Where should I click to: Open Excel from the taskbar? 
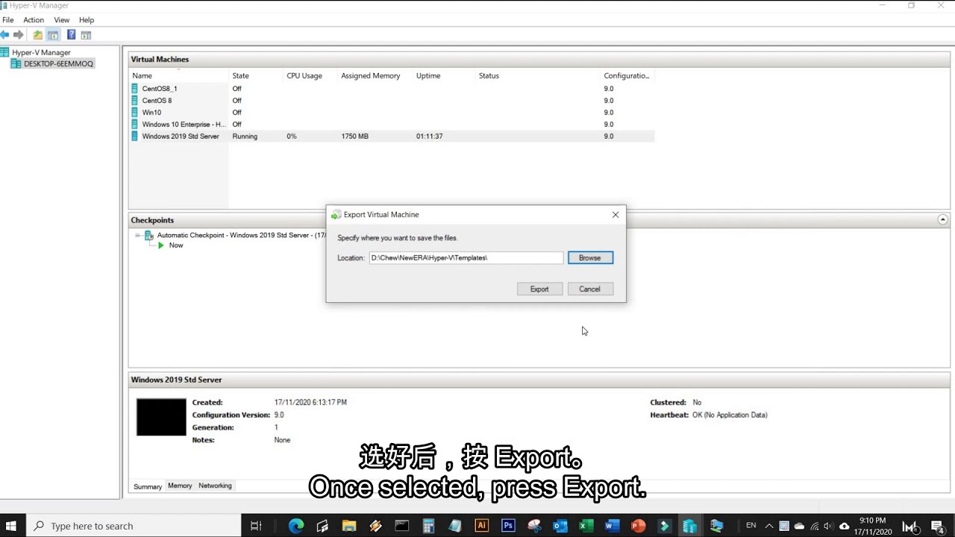586,526
